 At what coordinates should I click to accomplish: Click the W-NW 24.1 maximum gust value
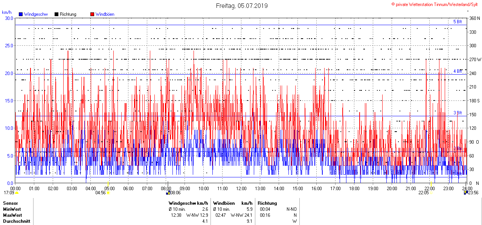242,215
